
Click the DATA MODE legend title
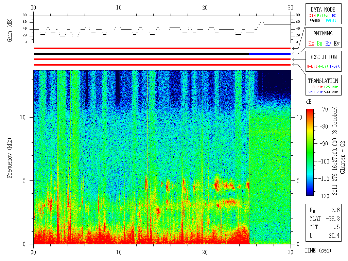[x=323, y=10]
